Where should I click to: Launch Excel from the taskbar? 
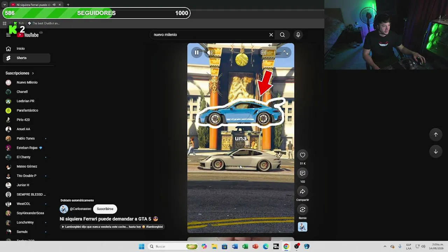245,246
